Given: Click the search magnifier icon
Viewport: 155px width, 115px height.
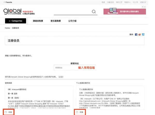Looking at the screenshot, I should [x=94, y=12].
